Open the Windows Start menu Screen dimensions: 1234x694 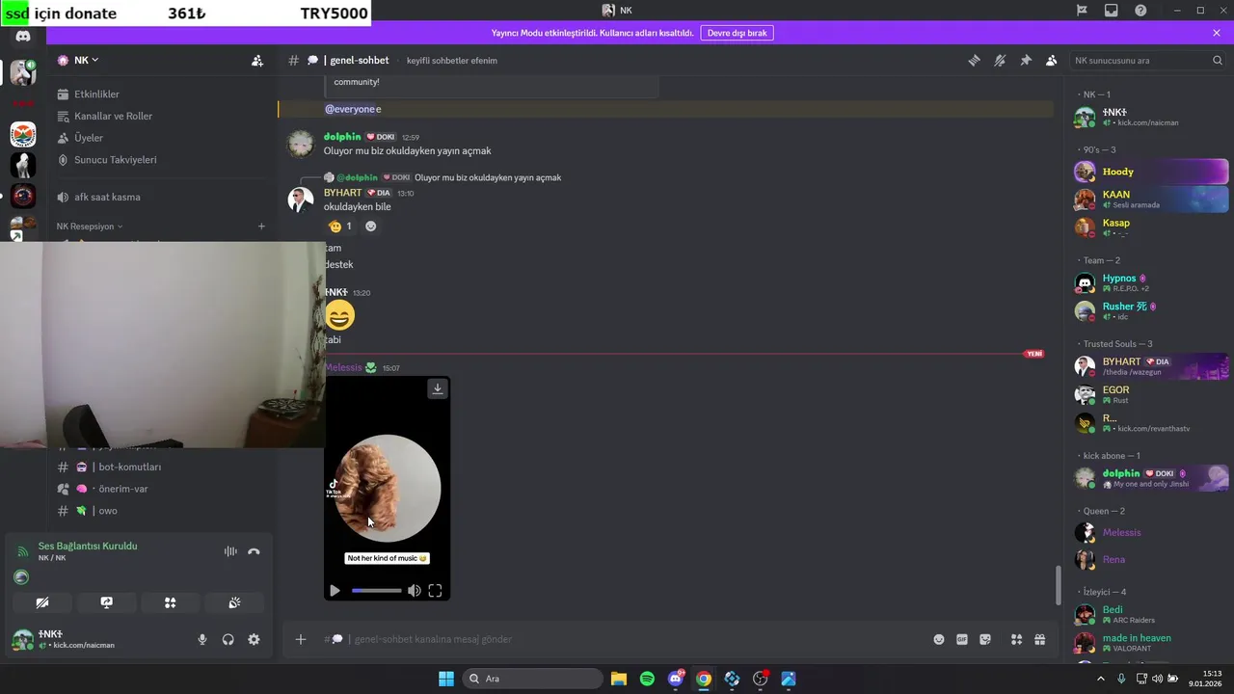click(x=446, y=679)
